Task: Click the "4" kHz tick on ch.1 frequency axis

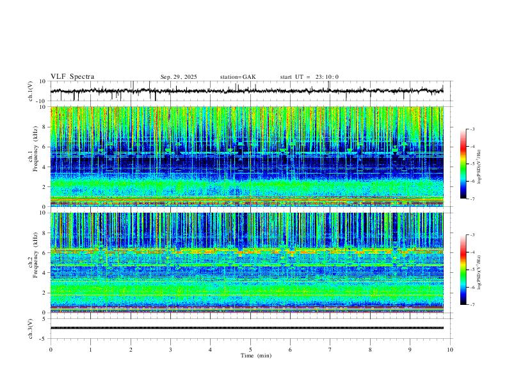Action: click(x=44, y=167)
